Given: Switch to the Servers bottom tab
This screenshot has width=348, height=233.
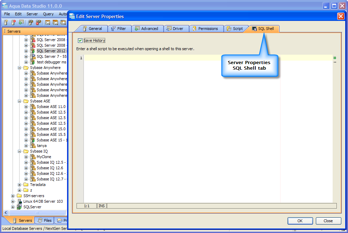Looking at the screenshot, I should pyautogui.click(x=22, y=220).
